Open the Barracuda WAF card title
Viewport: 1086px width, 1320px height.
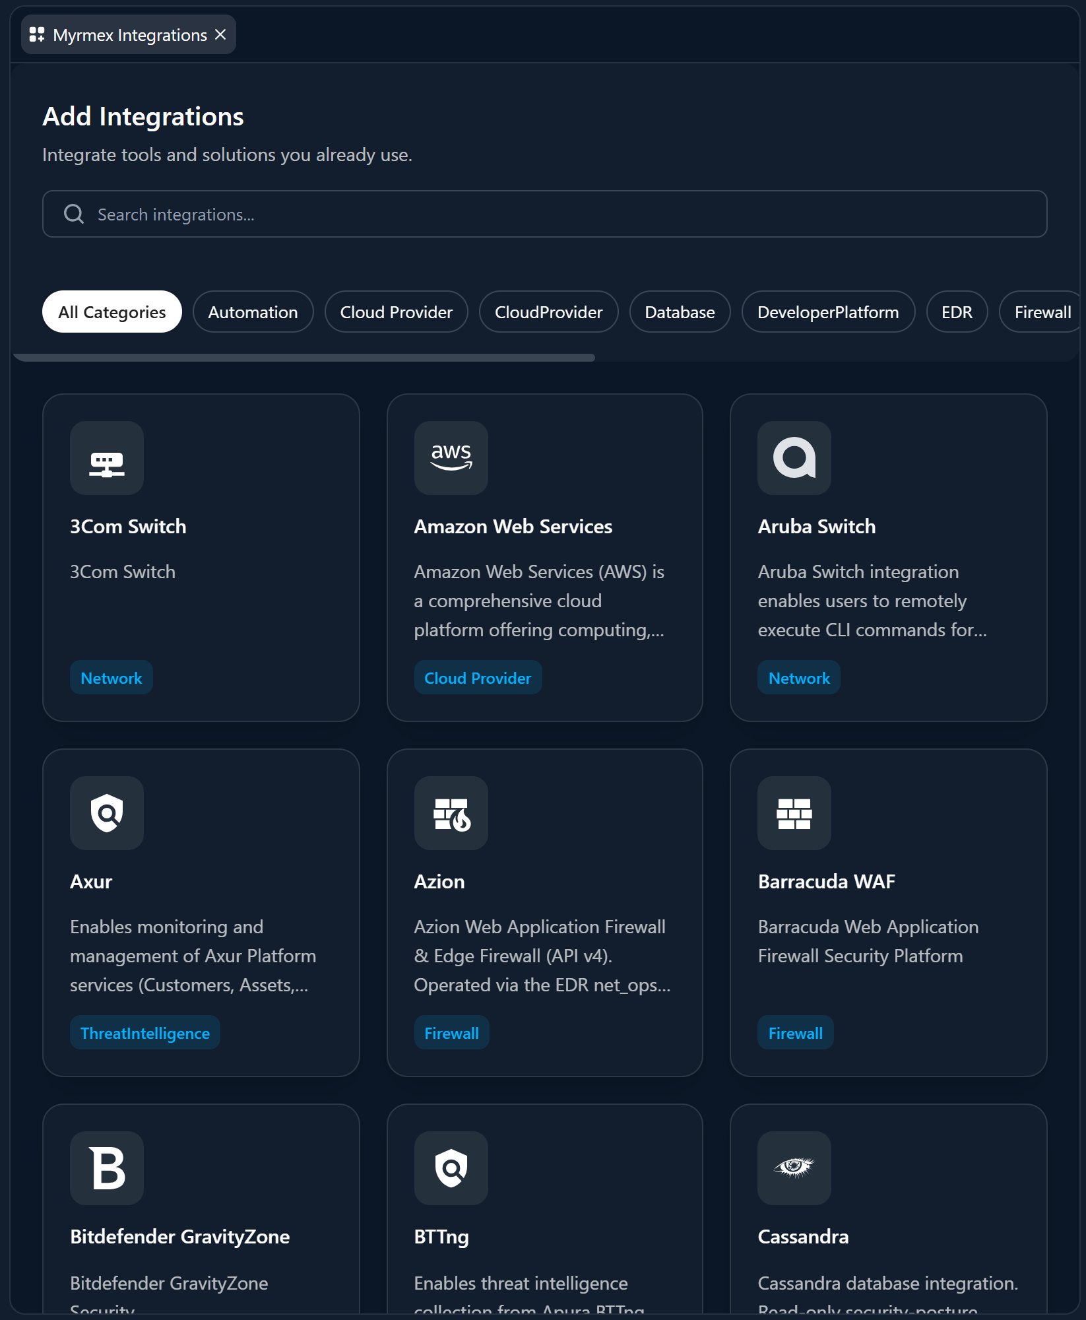pos(827,882)
